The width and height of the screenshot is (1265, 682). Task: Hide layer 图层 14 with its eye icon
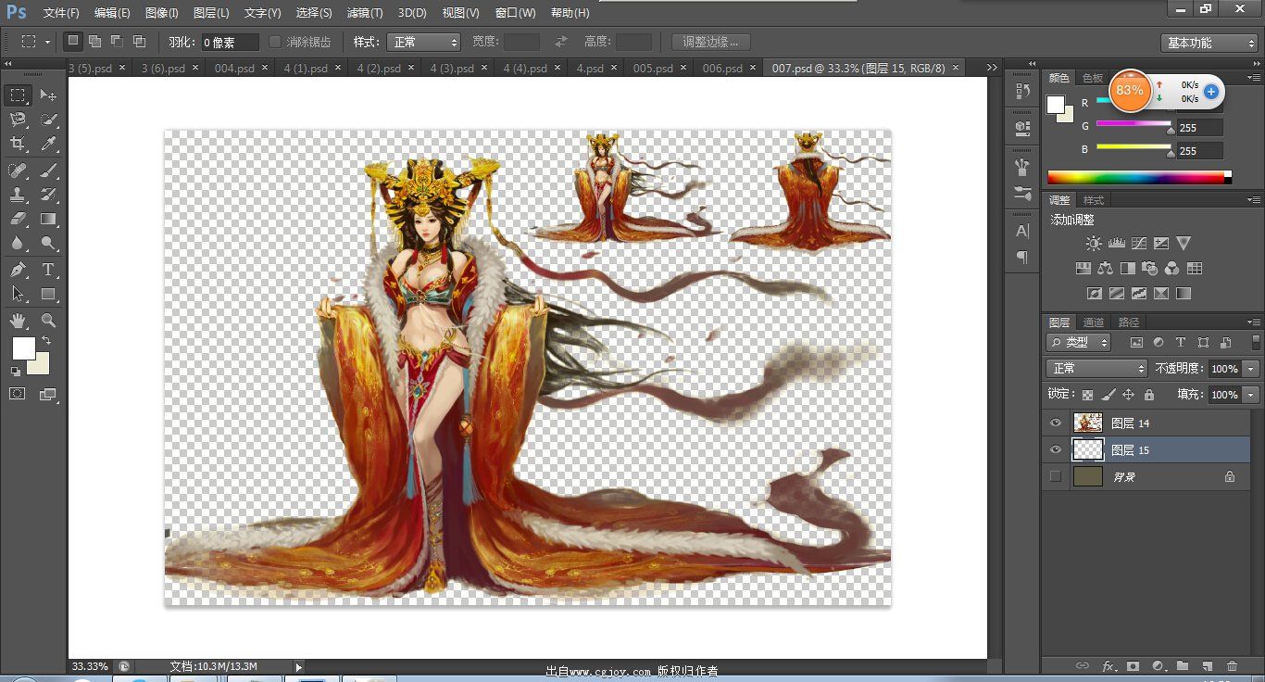[x=1055, y=423]
